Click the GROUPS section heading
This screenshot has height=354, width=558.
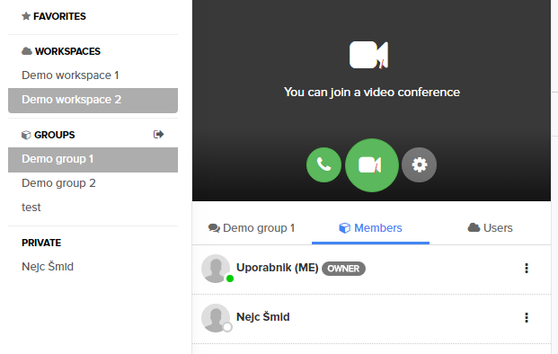click(x=55, y=135)
